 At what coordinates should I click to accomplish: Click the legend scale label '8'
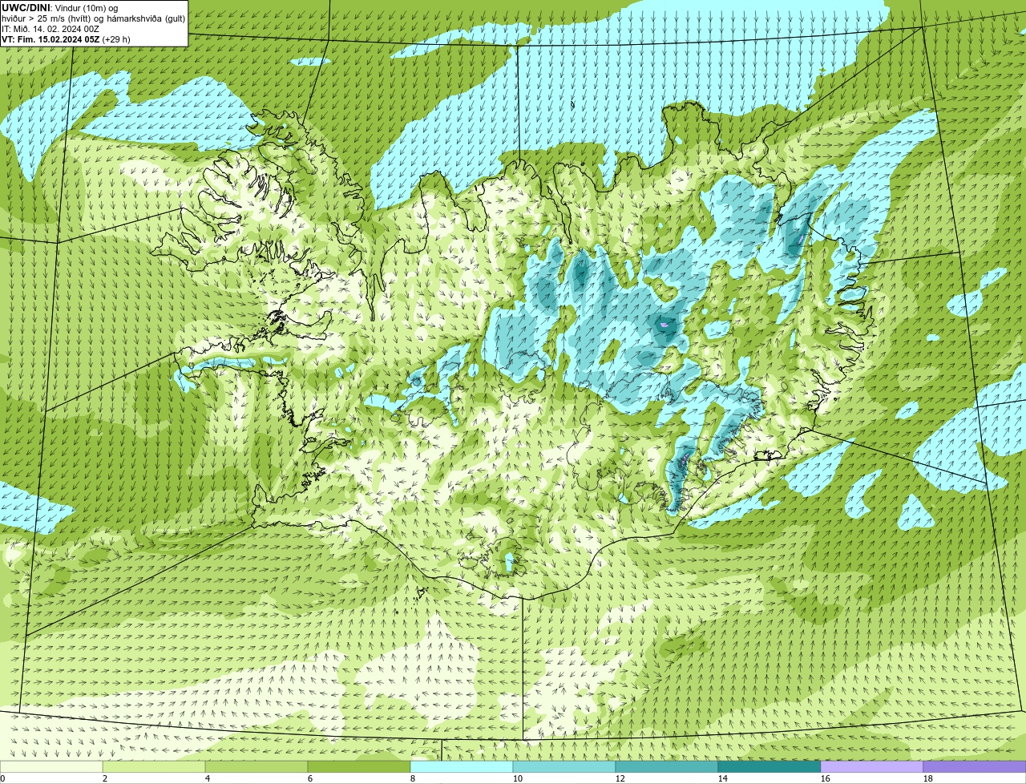pos(413,778)
